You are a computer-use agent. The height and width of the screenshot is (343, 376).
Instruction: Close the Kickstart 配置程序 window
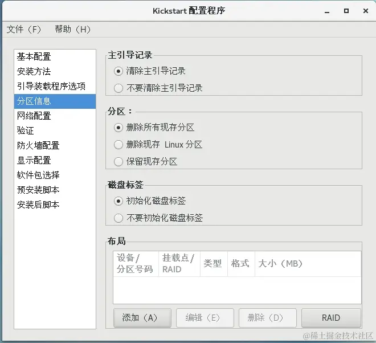click(366, 11)
